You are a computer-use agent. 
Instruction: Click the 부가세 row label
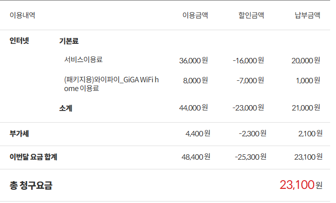click(x=19, y=133)
